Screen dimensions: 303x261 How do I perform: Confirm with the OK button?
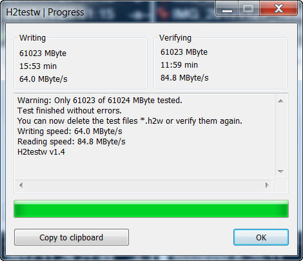(x=261, y=237)
